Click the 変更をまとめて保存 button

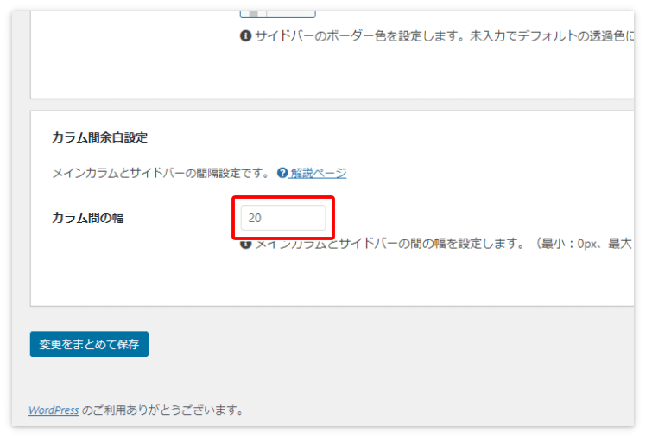[x=89, y=344]
